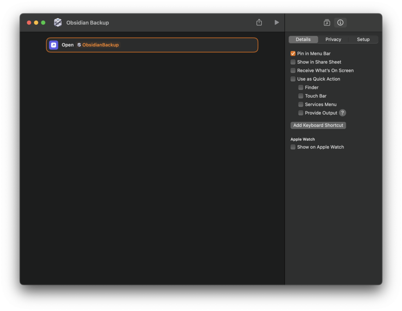Run the shortcut with the play button

[x=277, y=22]
